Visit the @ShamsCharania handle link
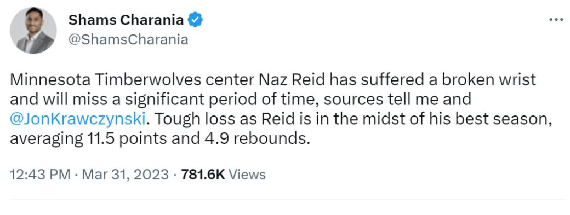The width and height of the screenshot is (570, 215). [x=128, y=39]
